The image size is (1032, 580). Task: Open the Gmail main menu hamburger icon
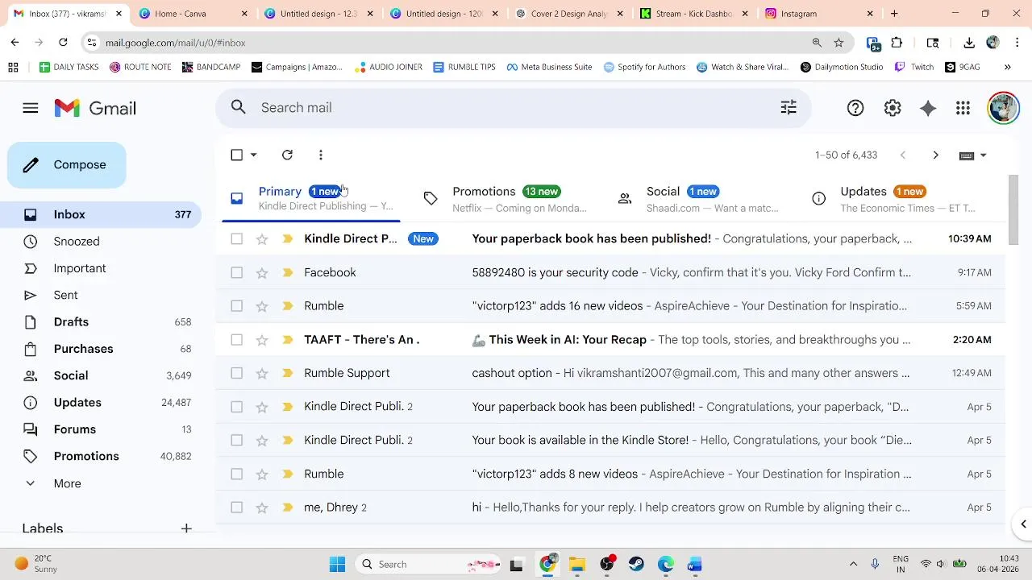pyautogui.click(x=31, y=108)
